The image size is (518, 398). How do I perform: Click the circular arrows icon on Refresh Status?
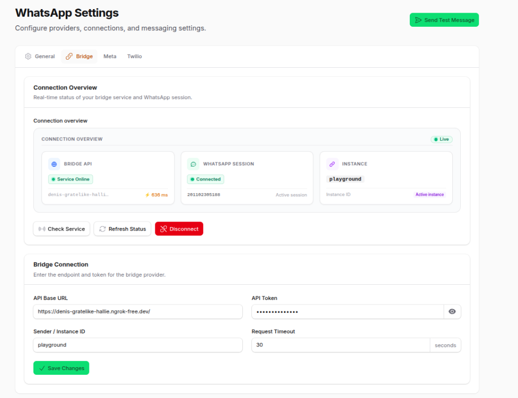click(x=102, y=229)
